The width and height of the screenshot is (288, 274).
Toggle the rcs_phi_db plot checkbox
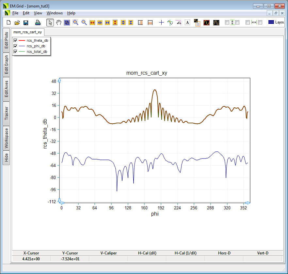15,46
